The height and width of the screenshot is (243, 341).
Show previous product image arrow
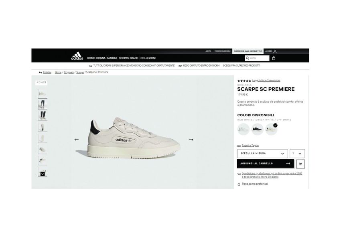[x=77, y=140]
